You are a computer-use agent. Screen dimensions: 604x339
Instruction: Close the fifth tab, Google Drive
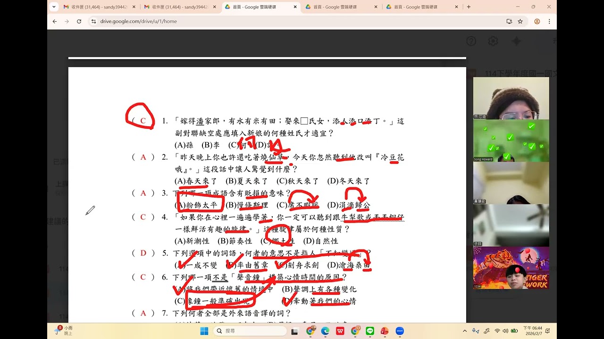[x=457, y=7]
